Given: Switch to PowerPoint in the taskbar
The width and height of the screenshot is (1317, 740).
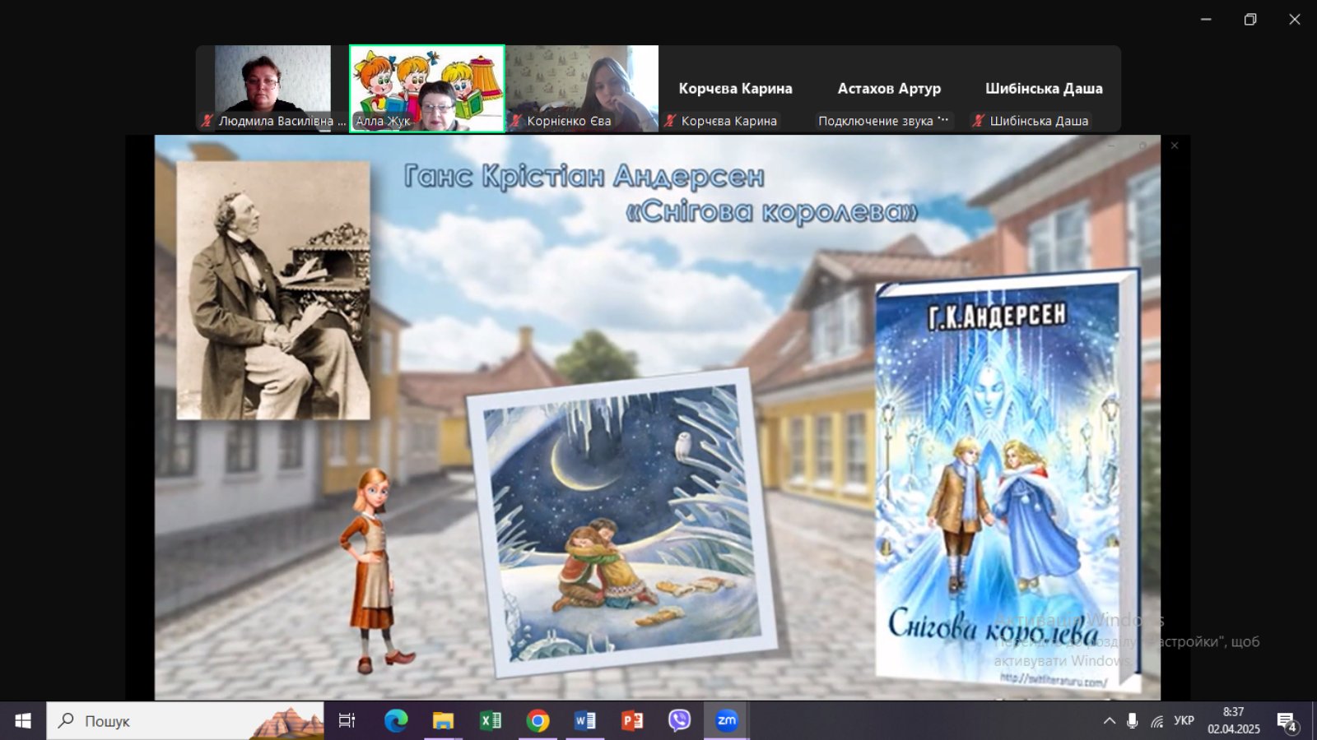Looking at the screenshot, I should (x=632, y=721).
